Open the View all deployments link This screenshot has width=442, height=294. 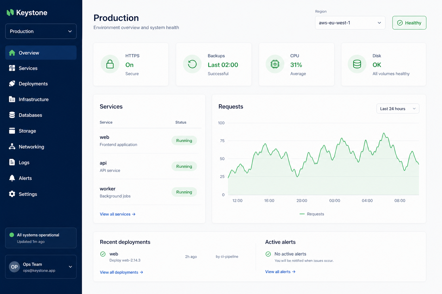click(121, 272)
